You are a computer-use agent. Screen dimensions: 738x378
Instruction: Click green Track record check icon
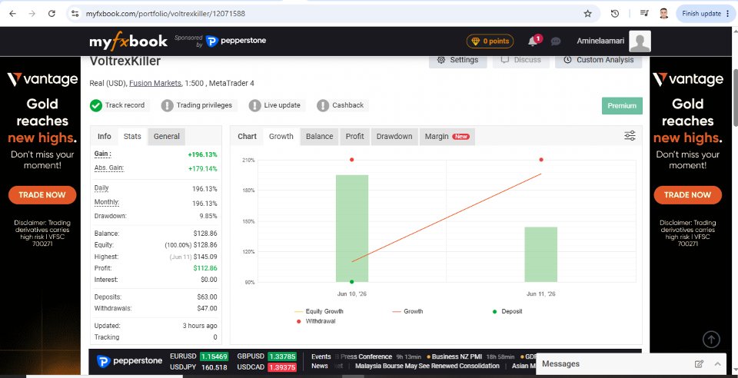96,105
